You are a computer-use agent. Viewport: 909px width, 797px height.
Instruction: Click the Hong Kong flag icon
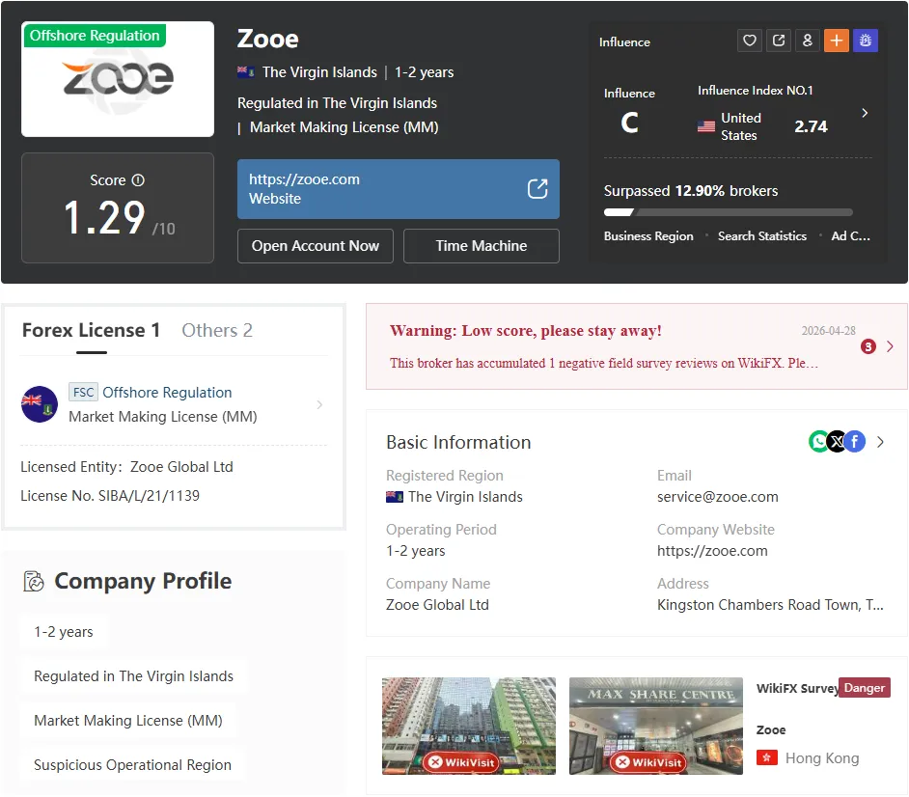coord(767,757)
